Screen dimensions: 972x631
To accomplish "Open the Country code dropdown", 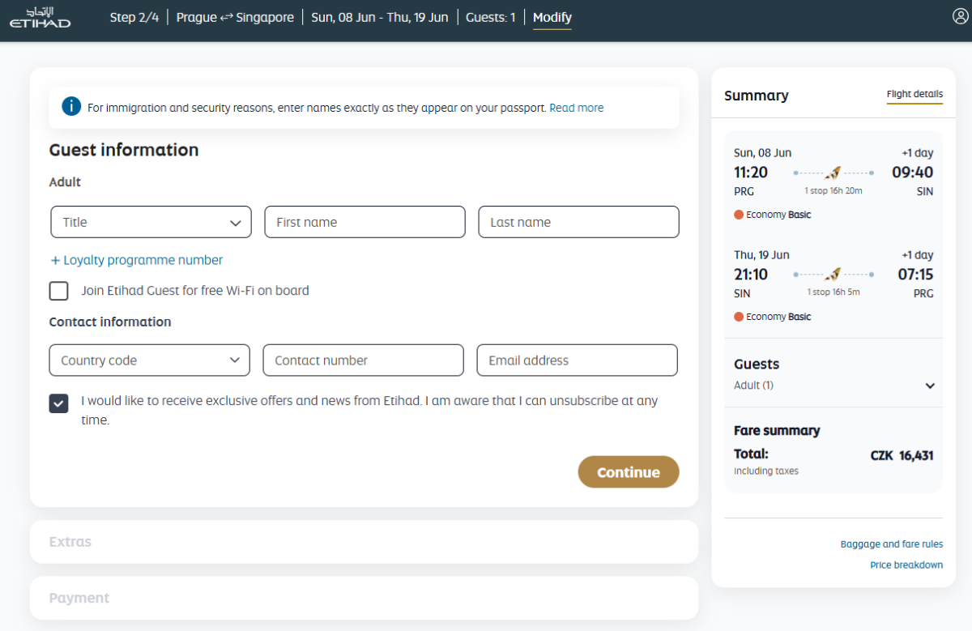I will pyautogui.click(x=150, y=360).
